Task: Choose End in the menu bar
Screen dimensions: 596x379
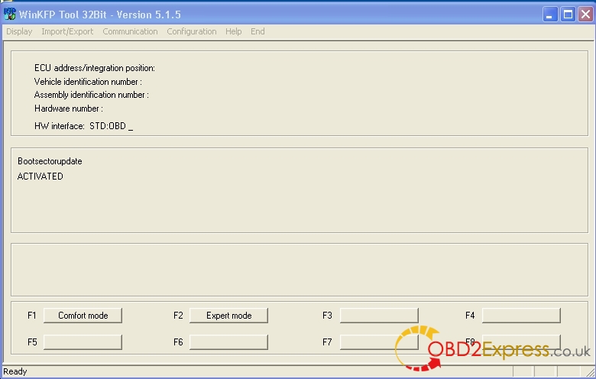Action: coord(258,31)
